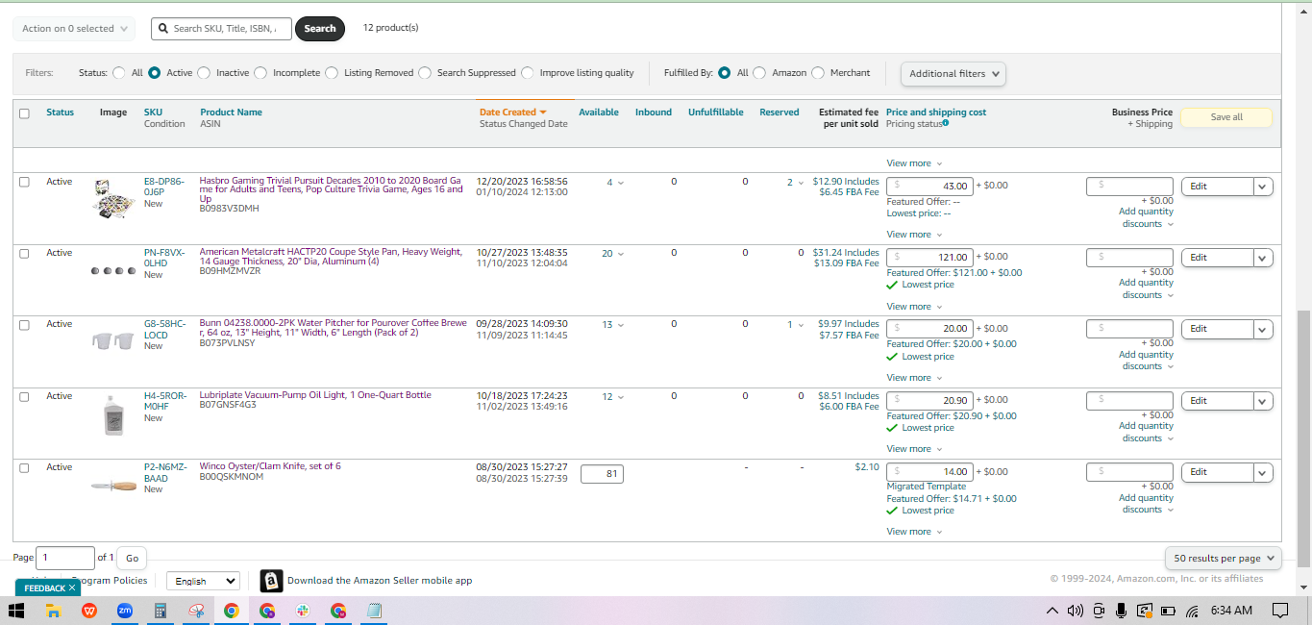
Task: Tick the checkbox for the Trivial Pursuit row
Action: click(x=25, y=182)
